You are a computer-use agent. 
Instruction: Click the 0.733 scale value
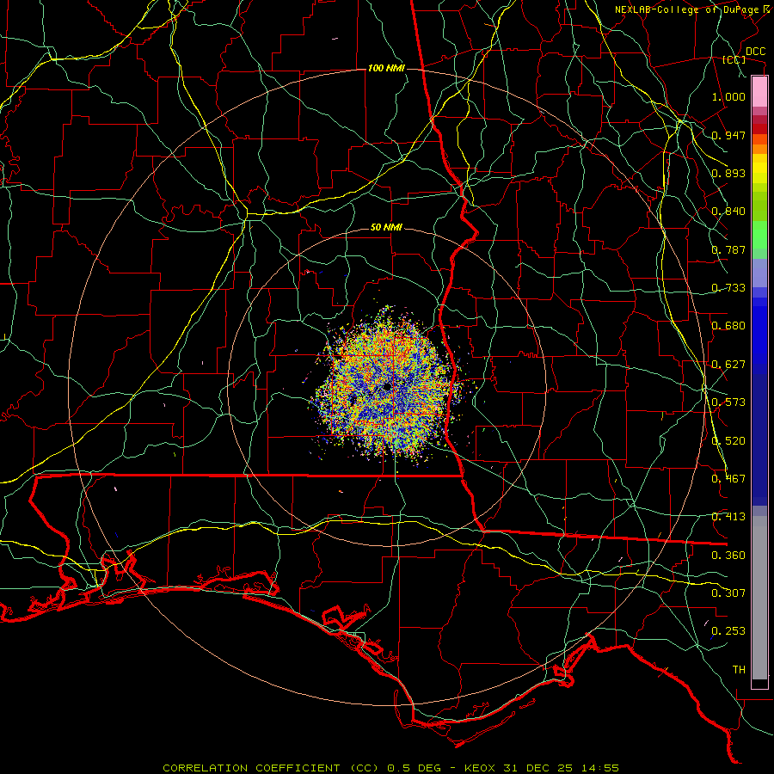[728, 288]
